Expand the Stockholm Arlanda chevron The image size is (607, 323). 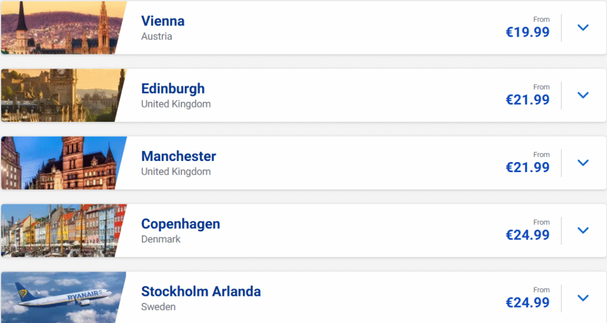point(583,298)
